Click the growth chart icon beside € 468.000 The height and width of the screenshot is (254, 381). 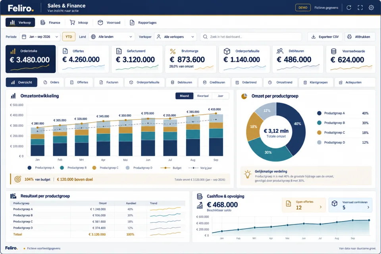tap(200, 206)
